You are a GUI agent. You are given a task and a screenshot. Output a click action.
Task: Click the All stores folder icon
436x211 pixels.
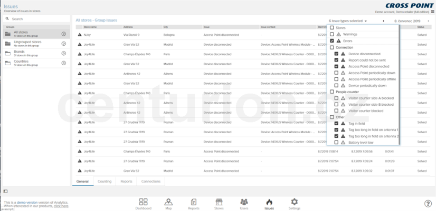tap(8, 34)
